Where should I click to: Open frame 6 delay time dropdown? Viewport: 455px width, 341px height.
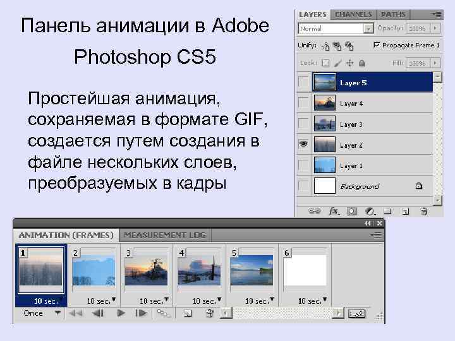[x=325, y=299]
